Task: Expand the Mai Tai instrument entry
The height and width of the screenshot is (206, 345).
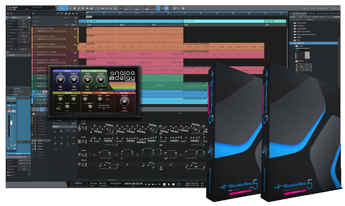Action: click(x=295, y=61)
